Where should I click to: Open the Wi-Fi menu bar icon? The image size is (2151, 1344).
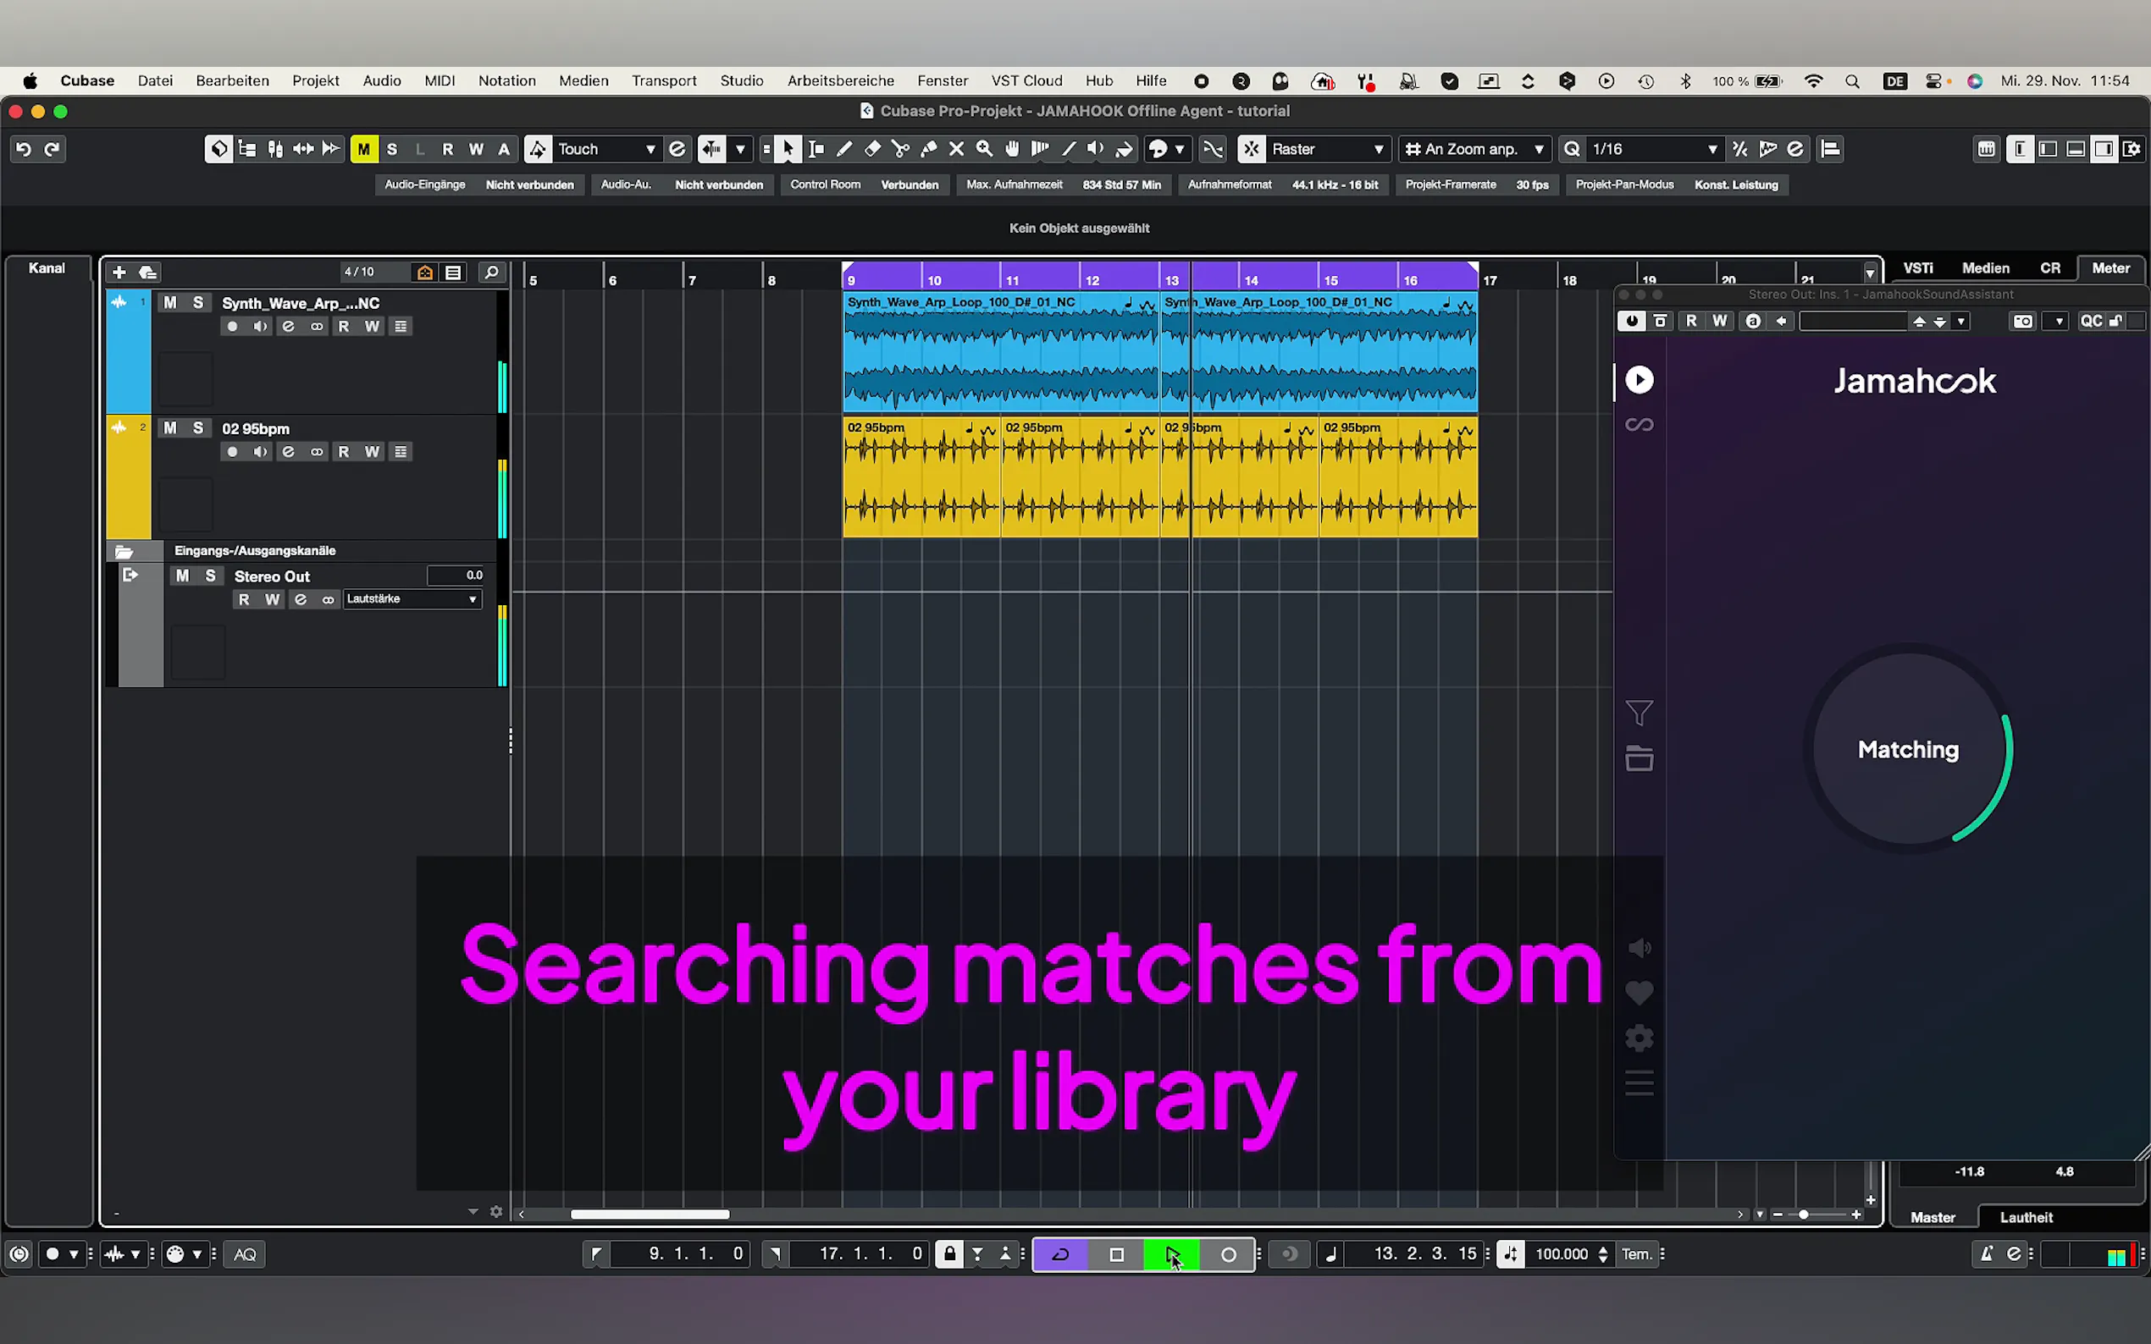(1813, 81)
